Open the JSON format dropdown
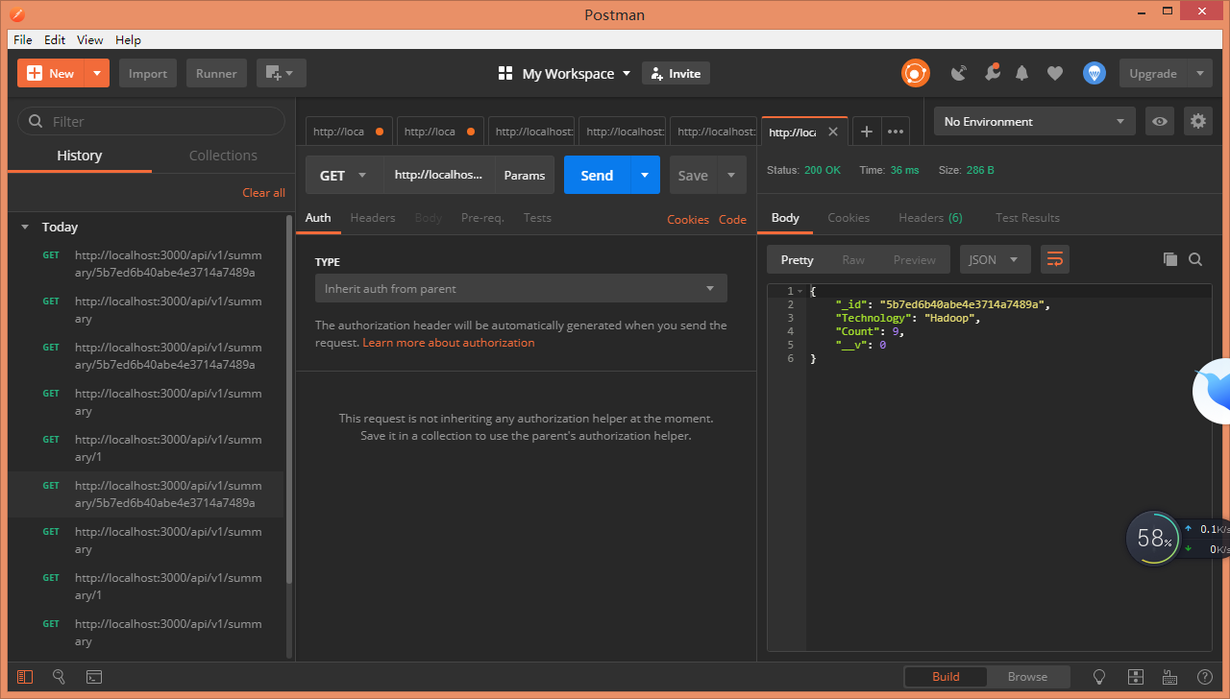 coord(995,259)
